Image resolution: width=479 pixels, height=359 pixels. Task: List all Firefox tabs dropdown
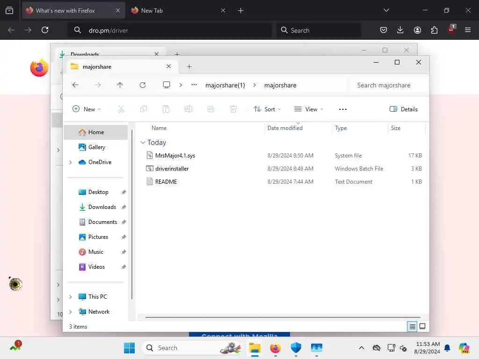[x=386, y=10]
